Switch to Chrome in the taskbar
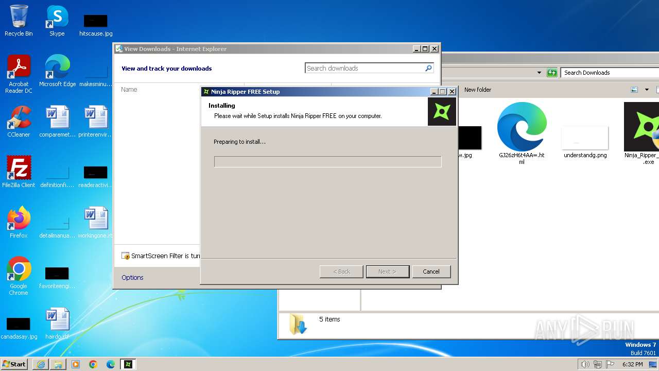 point(93,364)
